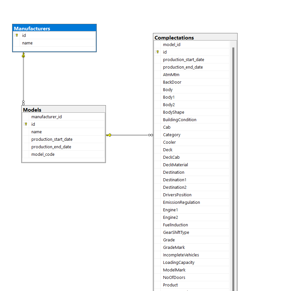Click the relationship line between Manufacturers and Models
The width and height of the screenshot is (282, 291).
click(x=23, y=78)
